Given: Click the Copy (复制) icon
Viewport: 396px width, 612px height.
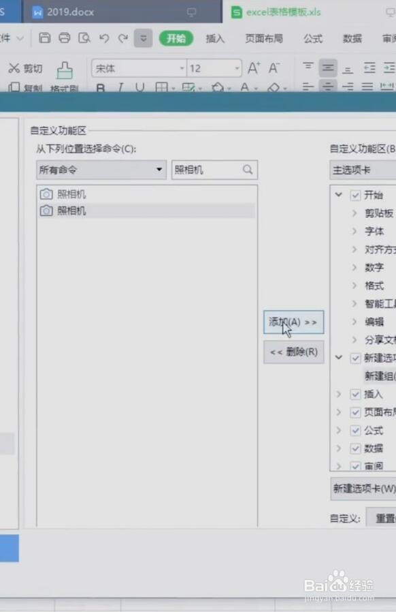Looking at the screenshot, I should [x=14, y=87].
